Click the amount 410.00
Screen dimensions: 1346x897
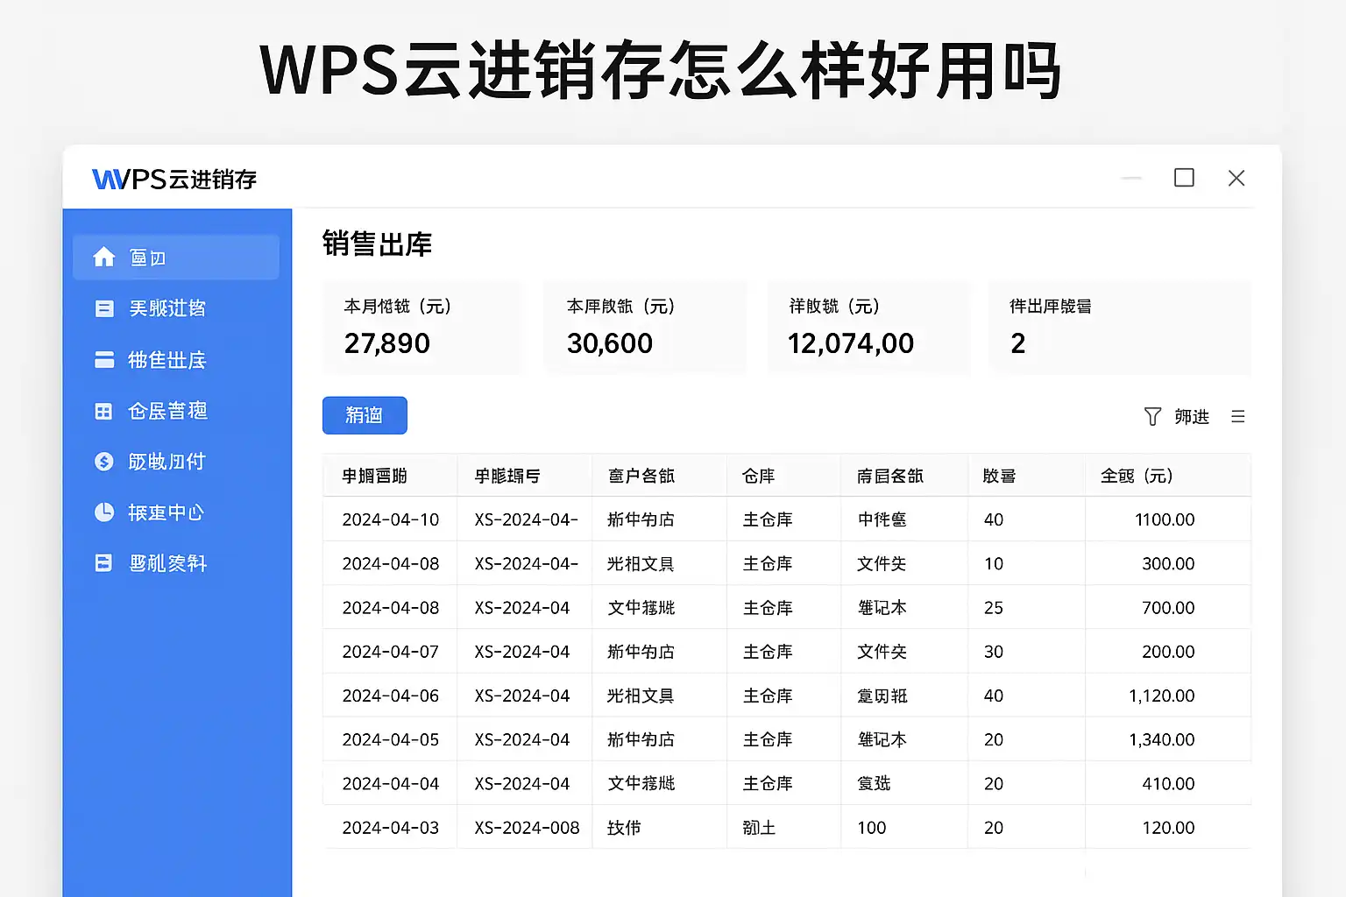point(1168,783)
